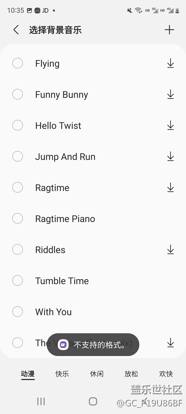Download the Ragtime track
This screenshot has width=186, height=414.
coord(171,188)
